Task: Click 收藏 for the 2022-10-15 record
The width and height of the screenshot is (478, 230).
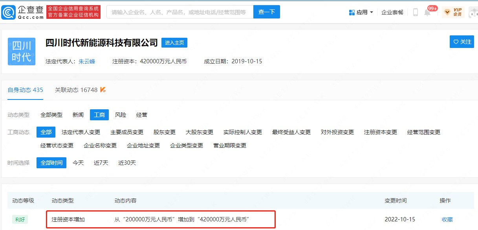Action: 447,219
